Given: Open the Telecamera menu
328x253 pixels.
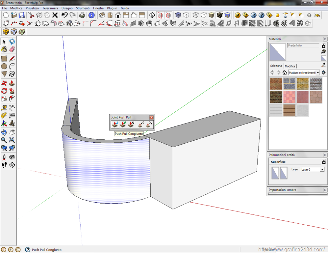Looking at the screenshot, I should [50, 8].
